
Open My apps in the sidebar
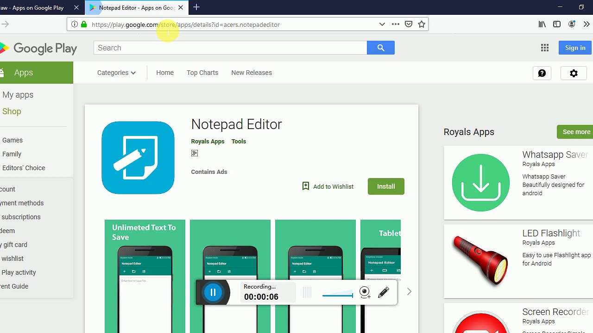pyautogui.click(x=18, y=95)
